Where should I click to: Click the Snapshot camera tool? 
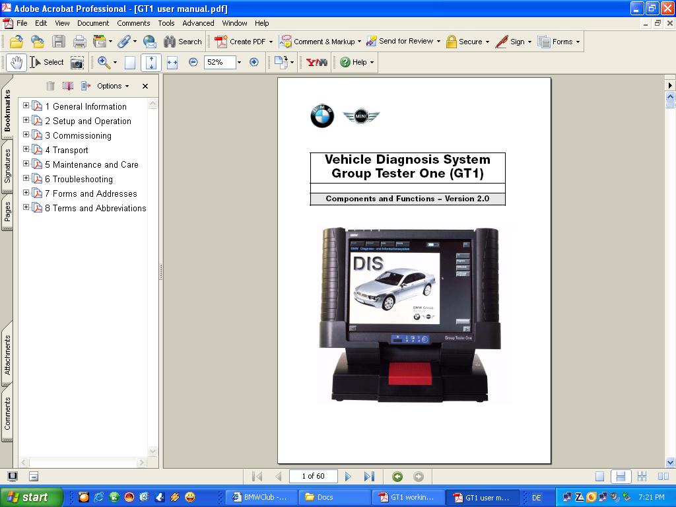(x=77, y=63)
